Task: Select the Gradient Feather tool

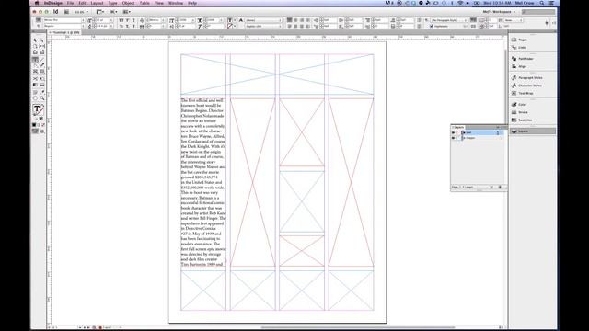Action: click(x=41, y=85)
